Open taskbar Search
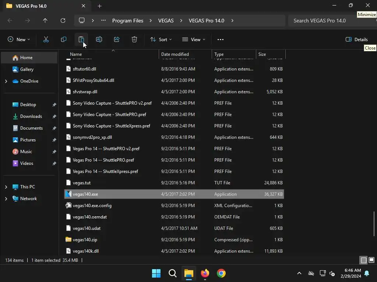Image resolution: width=377 pixels, height=282 pixels. pos(172,273)
